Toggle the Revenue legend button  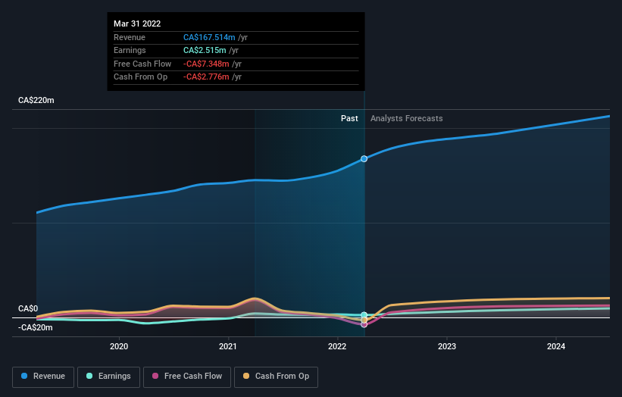click(x=43, y=377)
